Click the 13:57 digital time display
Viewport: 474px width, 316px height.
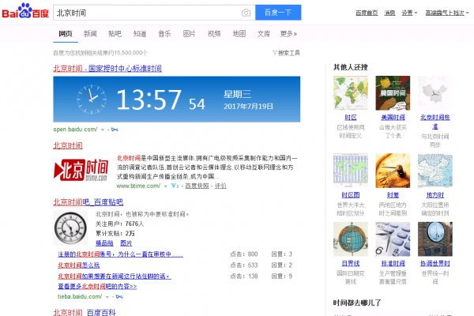(149, 100)
